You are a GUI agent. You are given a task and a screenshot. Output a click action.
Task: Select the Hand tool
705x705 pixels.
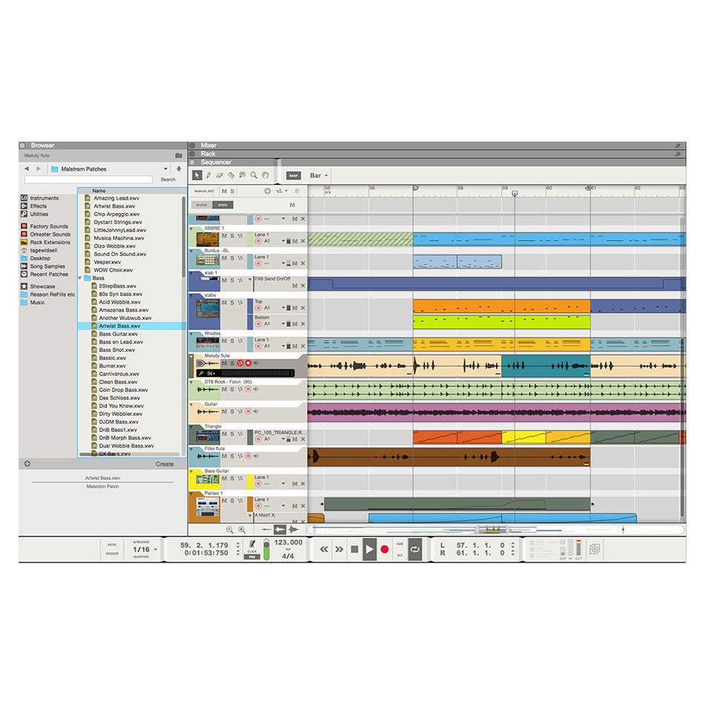tap(266, 175)
